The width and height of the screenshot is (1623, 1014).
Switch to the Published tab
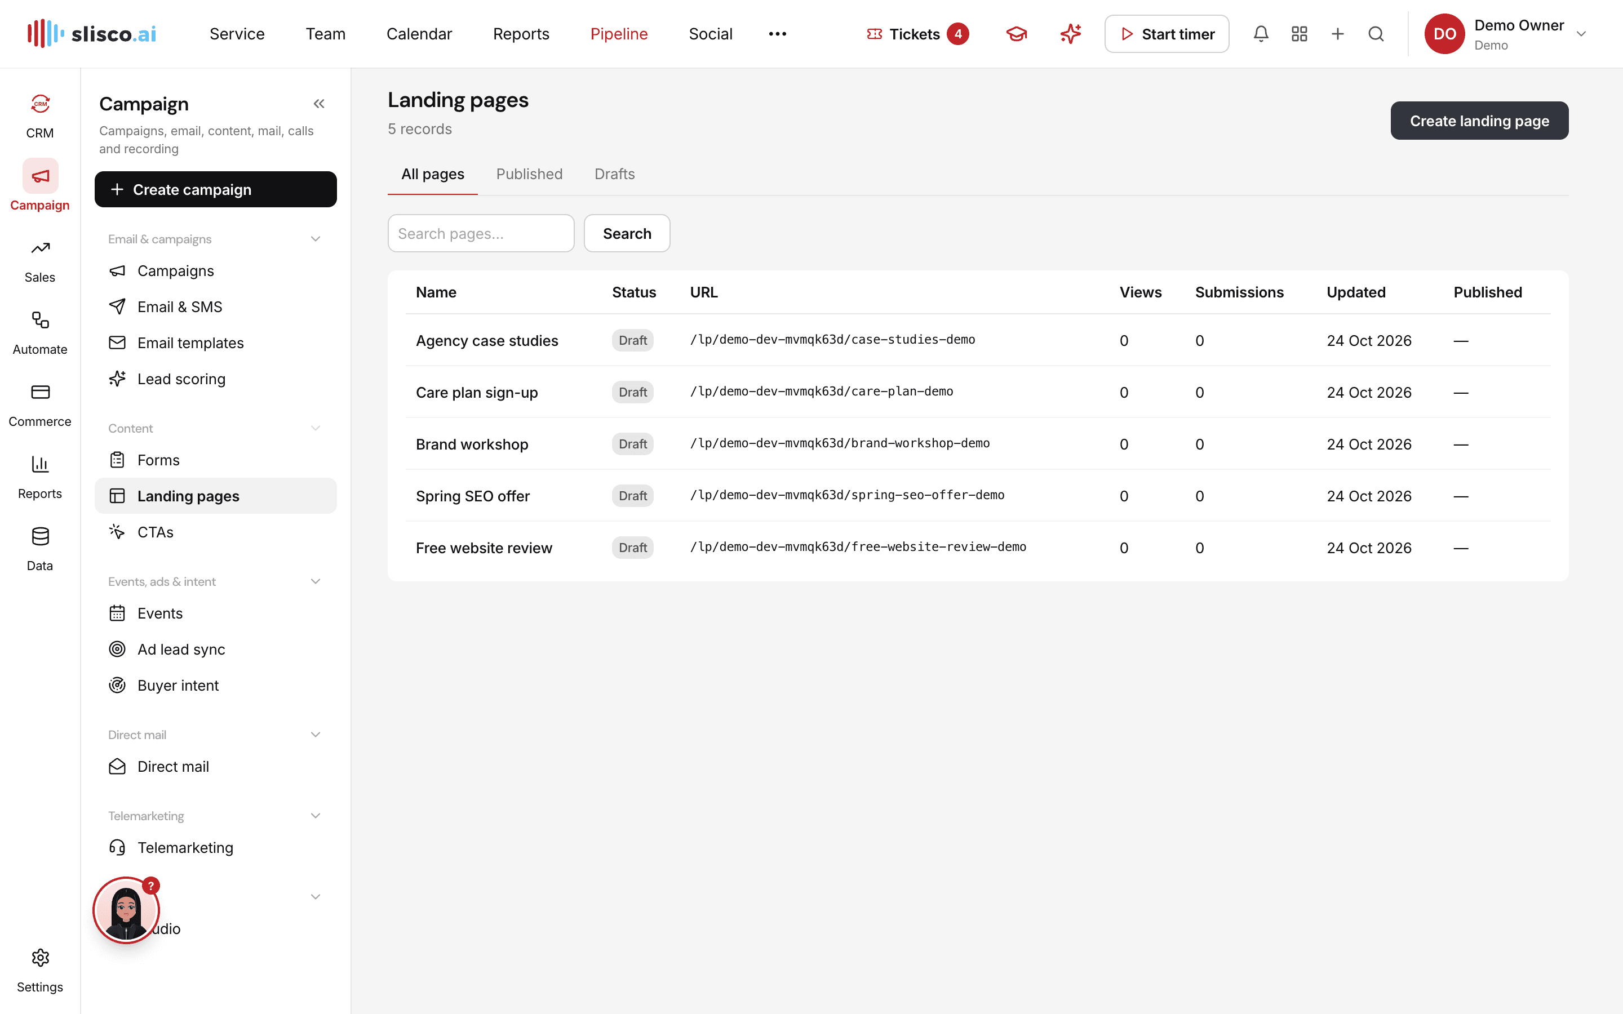(529, 174)
